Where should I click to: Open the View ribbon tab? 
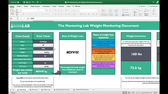click(x=69, y=6)
